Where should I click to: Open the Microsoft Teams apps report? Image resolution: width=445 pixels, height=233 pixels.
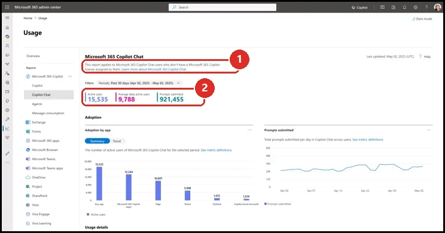tap(44, 168)
